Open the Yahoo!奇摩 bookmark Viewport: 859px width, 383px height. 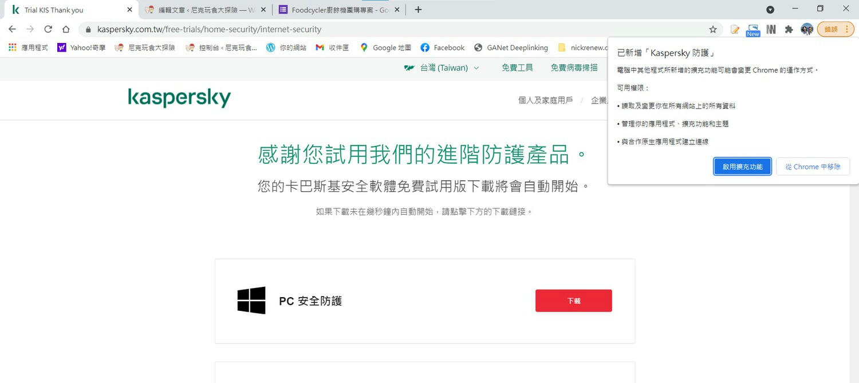click(x=81, y=48)
